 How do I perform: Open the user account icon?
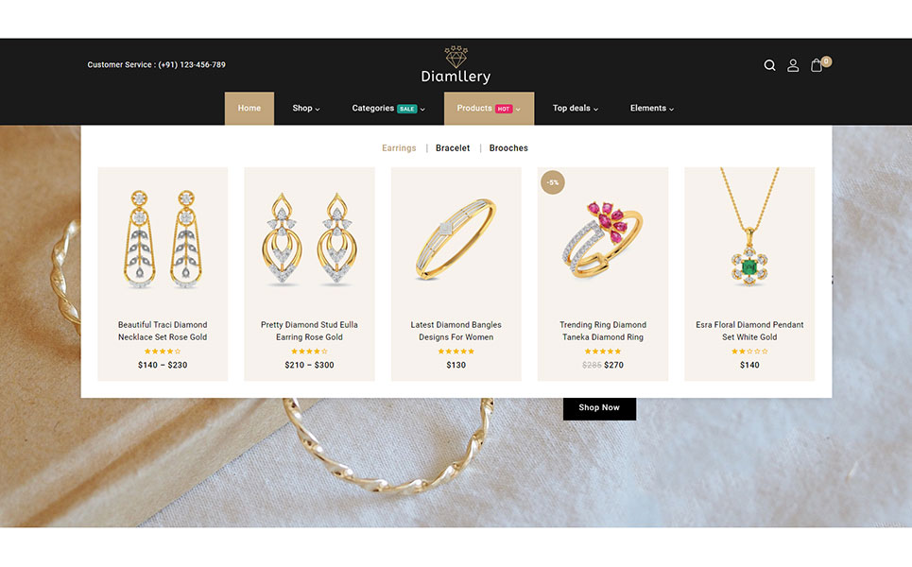(793, 65)
